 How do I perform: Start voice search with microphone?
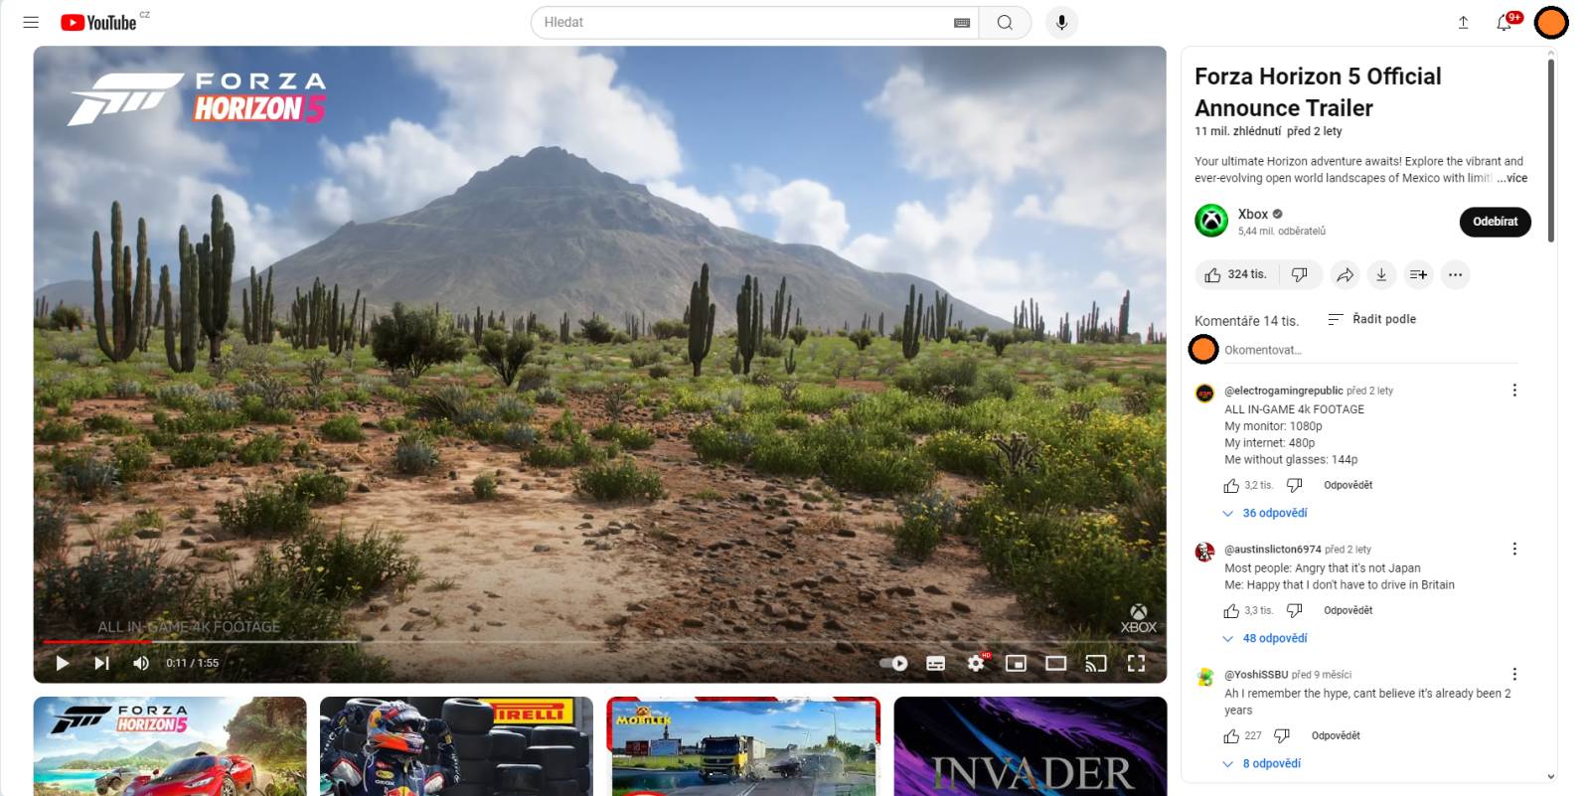tap(1061, 22)
